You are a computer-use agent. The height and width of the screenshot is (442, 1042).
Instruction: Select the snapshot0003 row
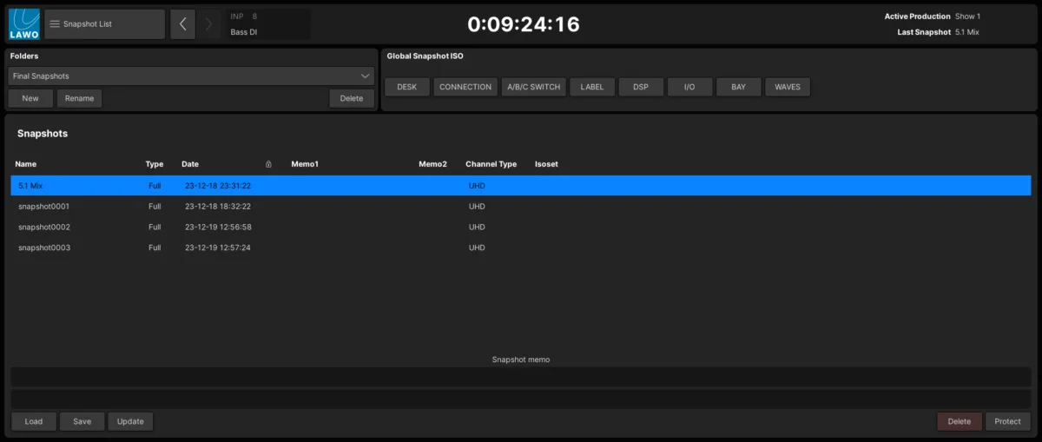521,247
